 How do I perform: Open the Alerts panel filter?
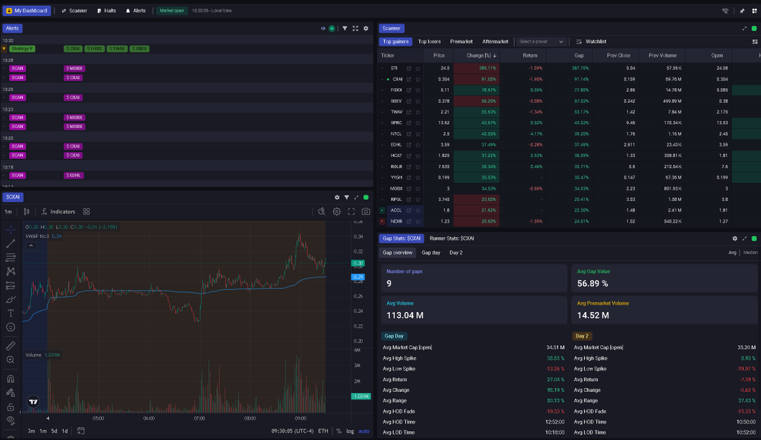(345, 28)
